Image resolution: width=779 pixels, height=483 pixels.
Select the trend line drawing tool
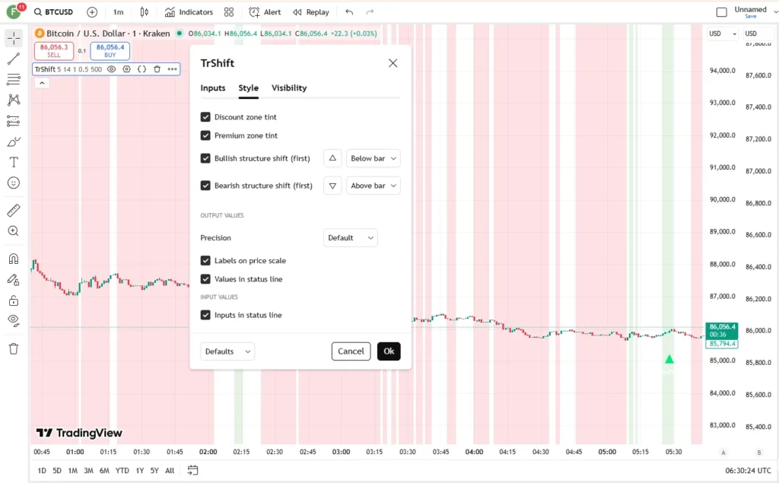[14, 59]
